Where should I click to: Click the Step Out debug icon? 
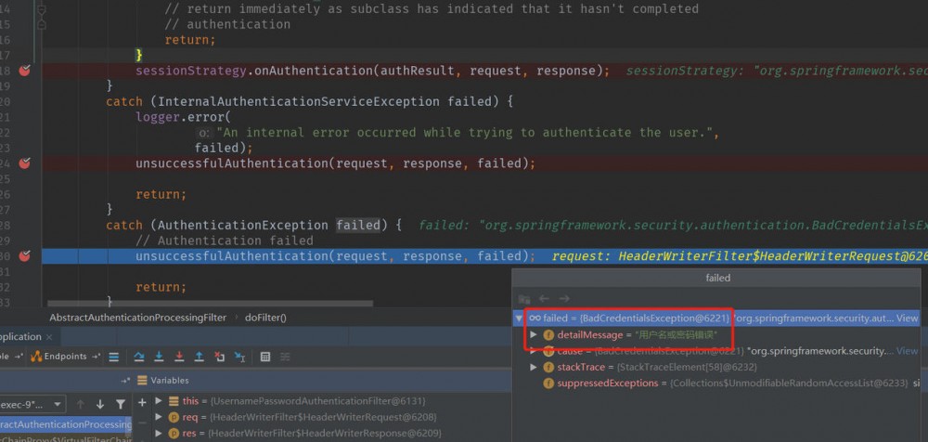pyautogui.click(x=200, y=357)
